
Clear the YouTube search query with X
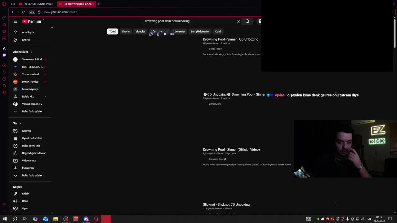tap(239, 21)
